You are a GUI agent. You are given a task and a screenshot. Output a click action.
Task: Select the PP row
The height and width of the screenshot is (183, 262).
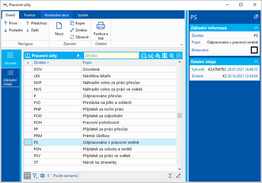pos(100,129)
